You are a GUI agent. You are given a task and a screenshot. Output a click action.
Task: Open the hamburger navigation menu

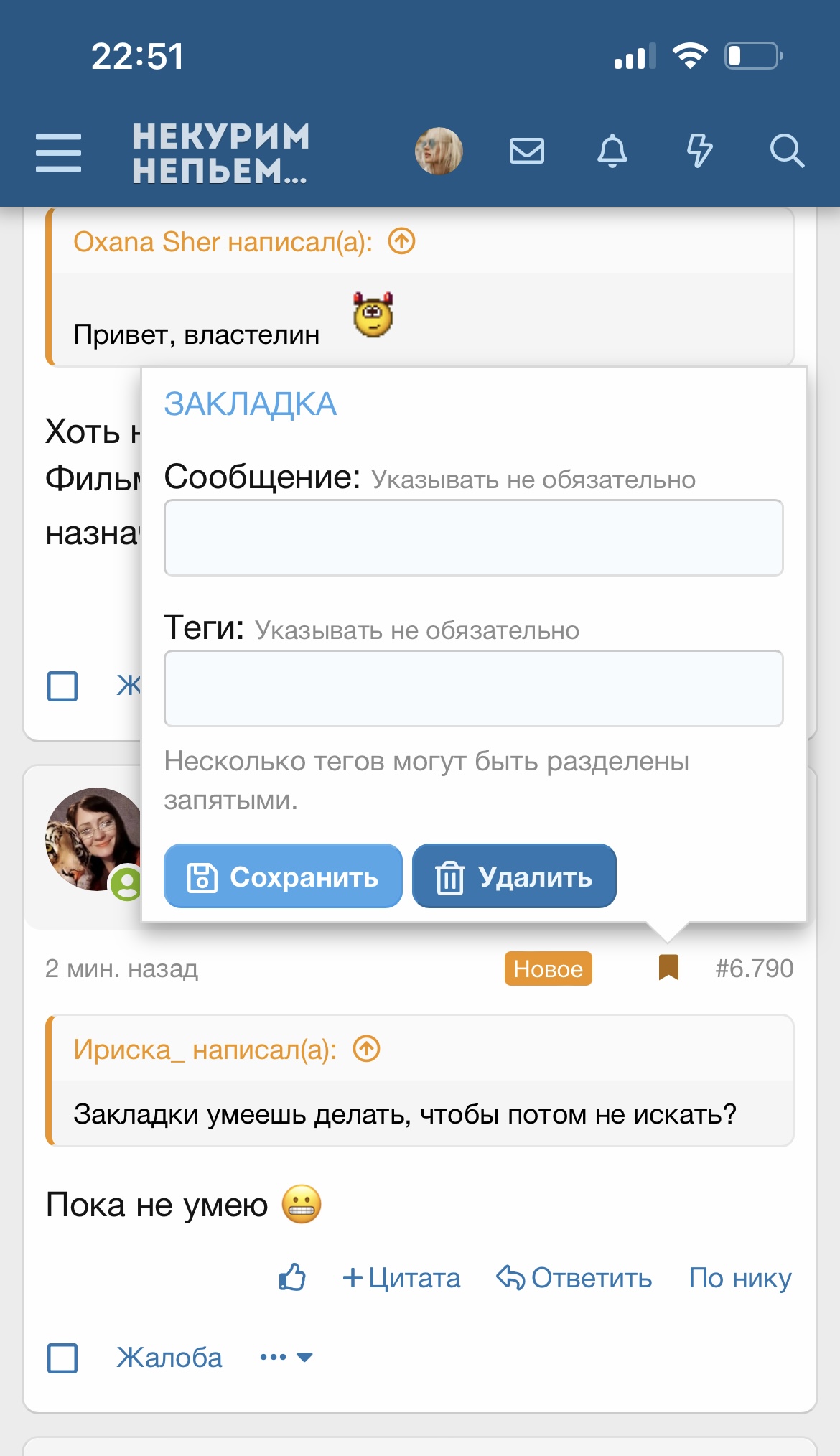click(58, 152)
